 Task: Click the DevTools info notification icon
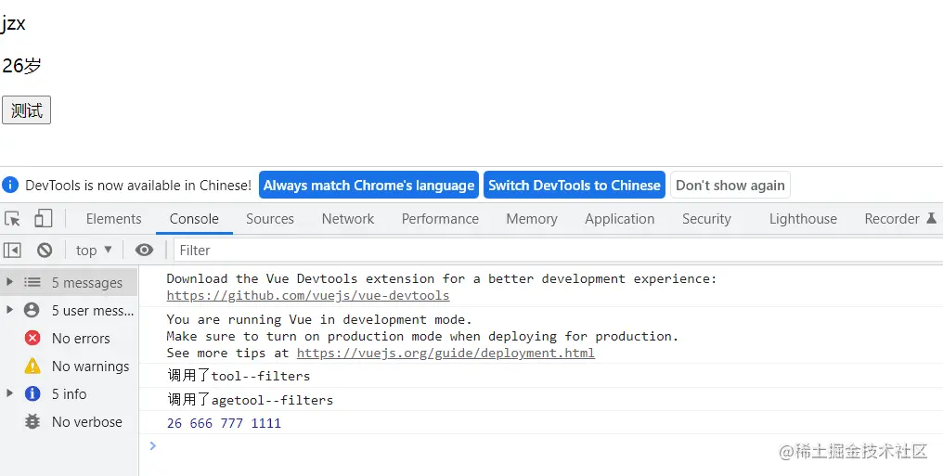click(10, 186)
